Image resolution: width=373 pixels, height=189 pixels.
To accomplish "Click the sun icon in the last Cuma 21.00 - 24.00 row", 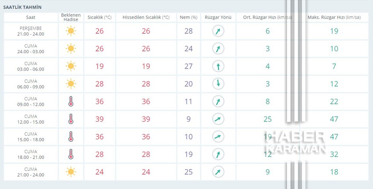I will pyautogui.click(x=71, y=171).
